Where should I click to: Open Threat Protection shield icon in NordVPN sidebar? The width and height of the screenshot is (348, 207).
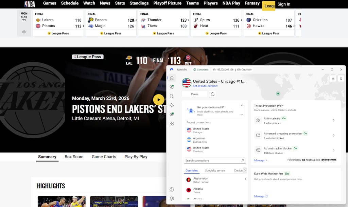coord(172,87)
